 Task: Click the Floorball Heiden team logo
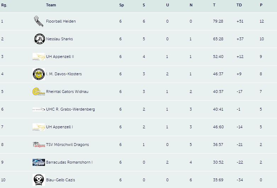(39, 21)
